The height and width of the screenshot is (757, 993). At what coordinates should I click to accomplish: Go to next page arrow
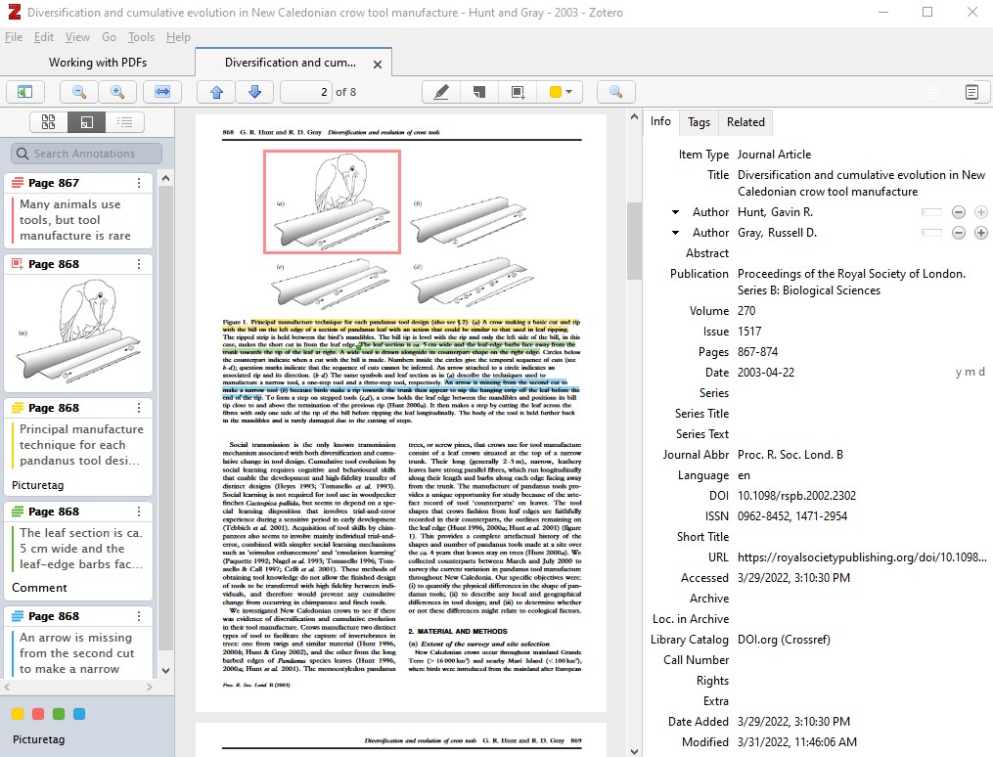(x=254, y=92)
